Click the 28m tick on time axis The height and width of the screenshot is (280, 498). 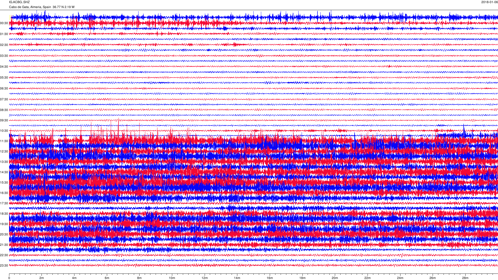coord(465,278)
